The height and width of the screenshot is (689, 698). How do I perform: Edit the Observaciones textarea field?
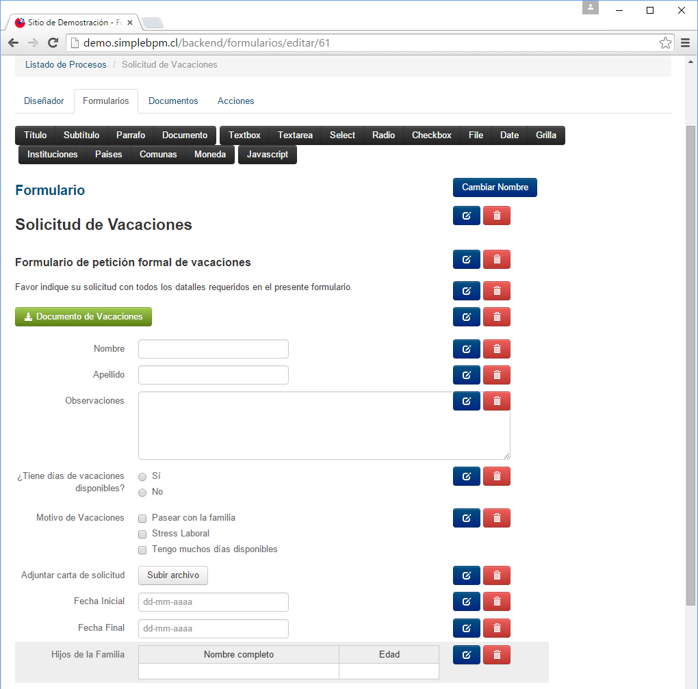point(466,401)
